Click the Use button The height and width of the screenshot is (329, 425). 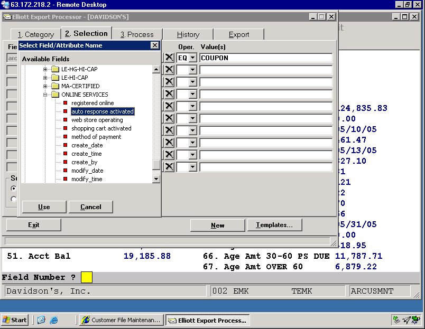coord(44,207)
